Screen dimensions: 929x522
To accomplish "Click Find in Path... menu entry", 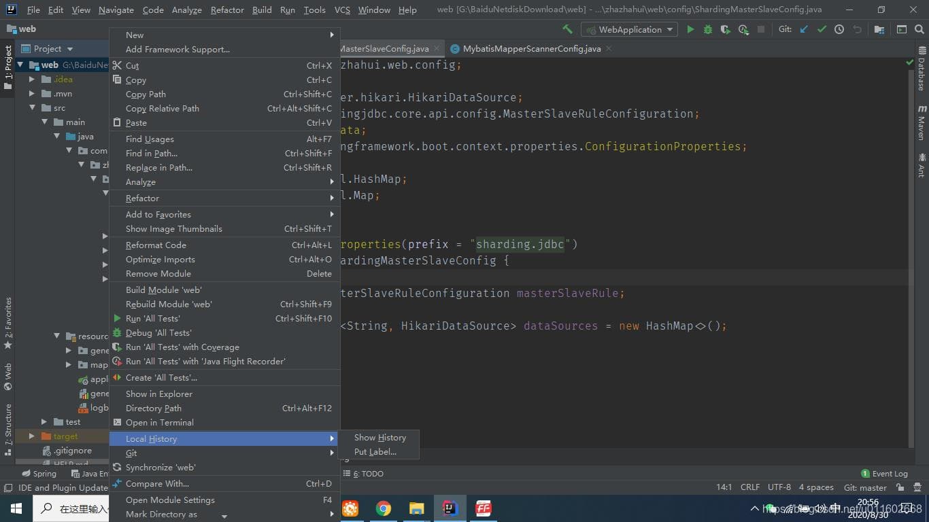I will (x=224, y=154).
